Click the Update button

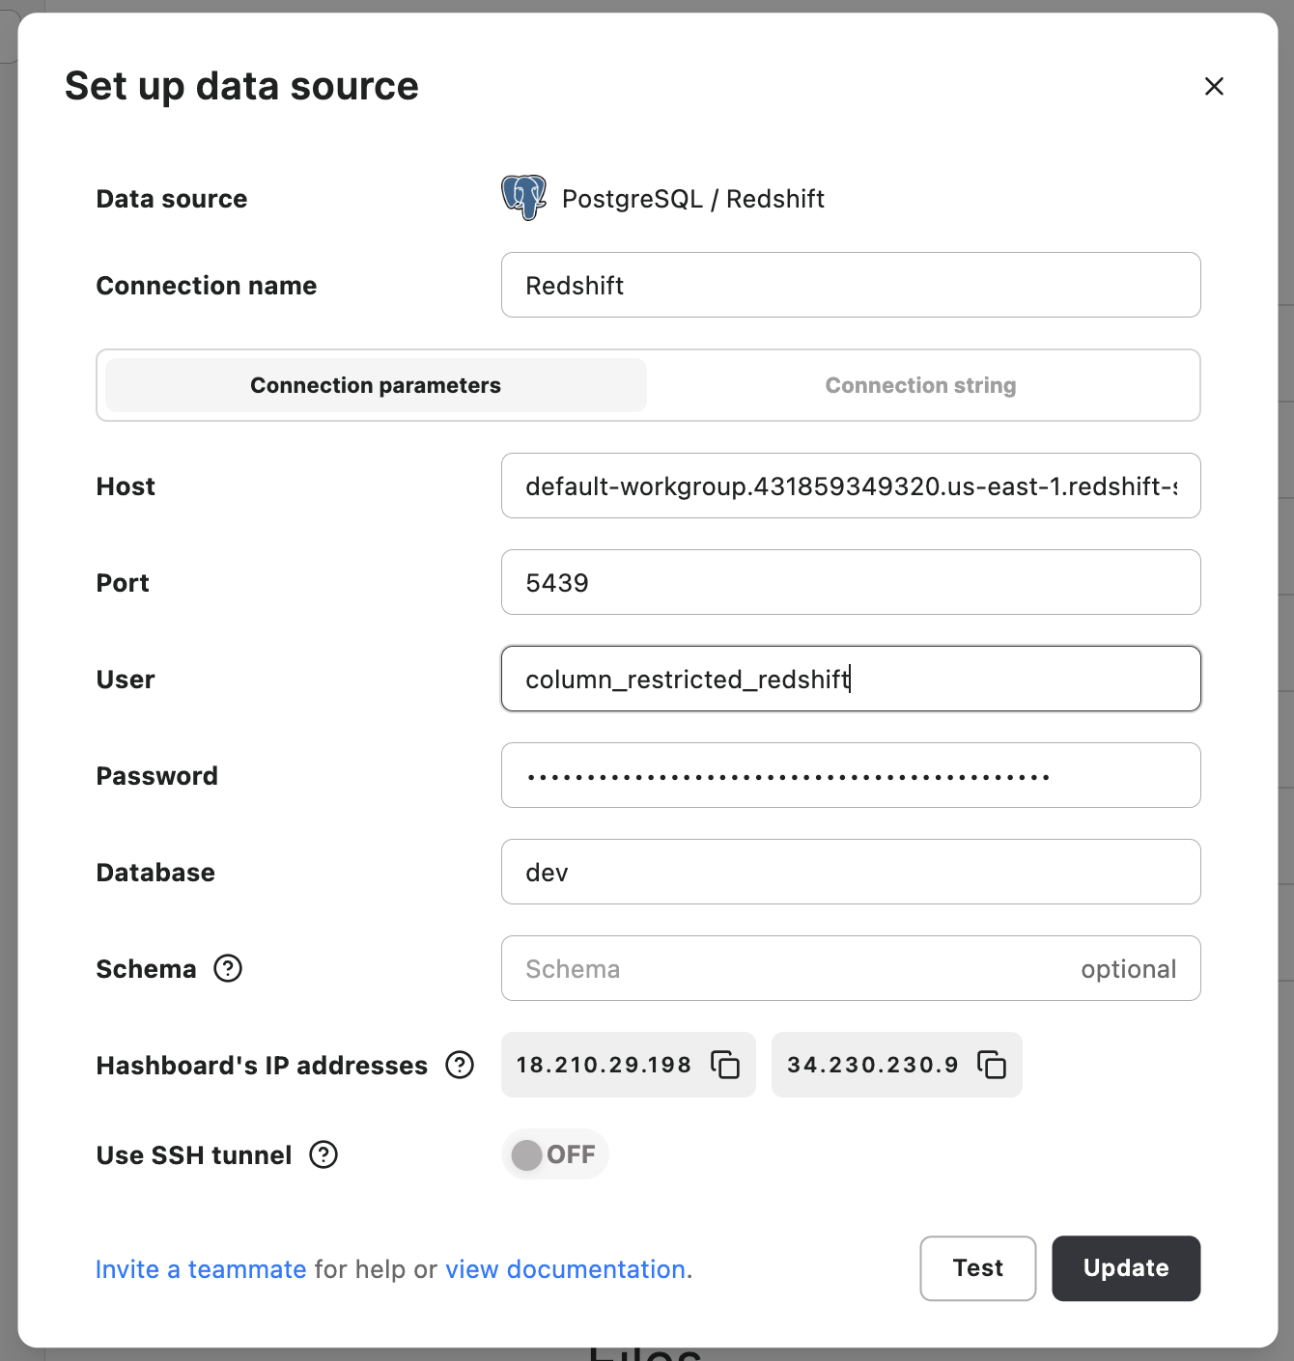coord(1126,1268)
